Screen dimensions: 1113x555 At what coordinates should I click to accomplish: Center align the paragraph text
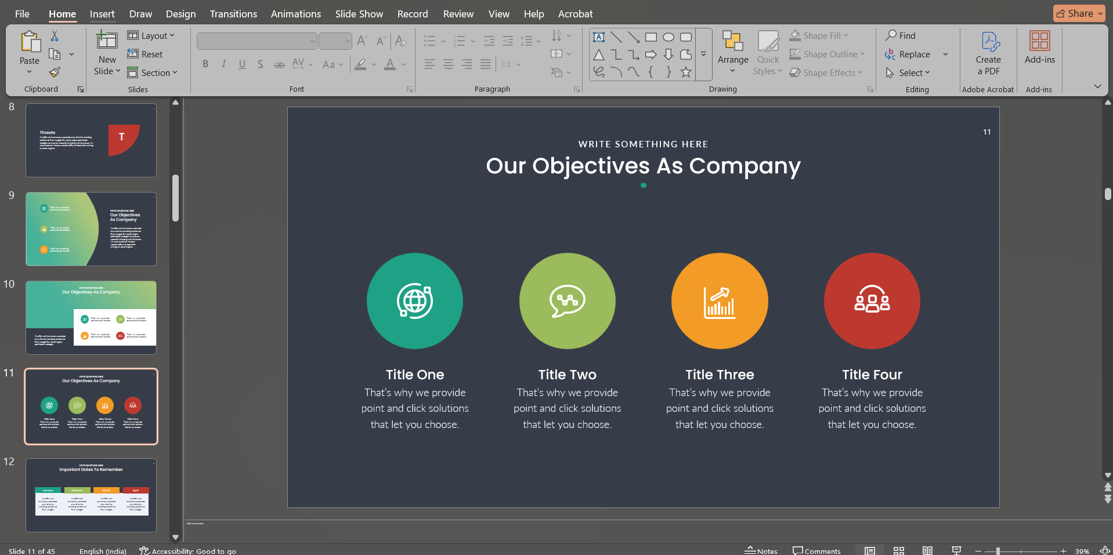pos(448,64)
